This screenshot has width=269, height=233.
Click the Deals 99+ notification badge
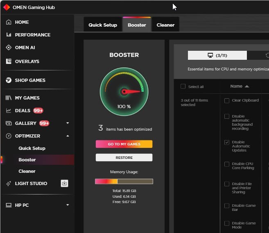tap(38, 111)
